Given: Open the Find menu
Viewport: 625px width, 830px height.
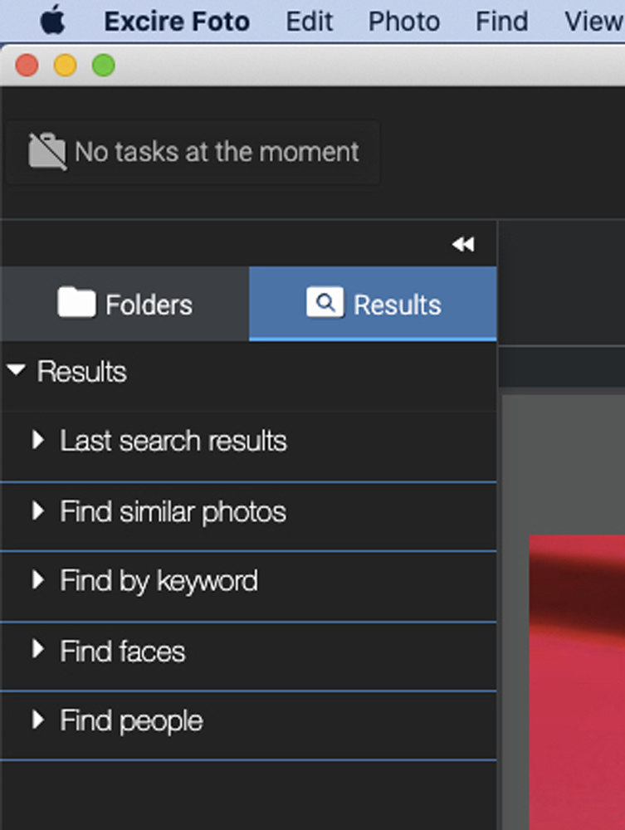Looking at the screenshot, I should pos(501,21).
